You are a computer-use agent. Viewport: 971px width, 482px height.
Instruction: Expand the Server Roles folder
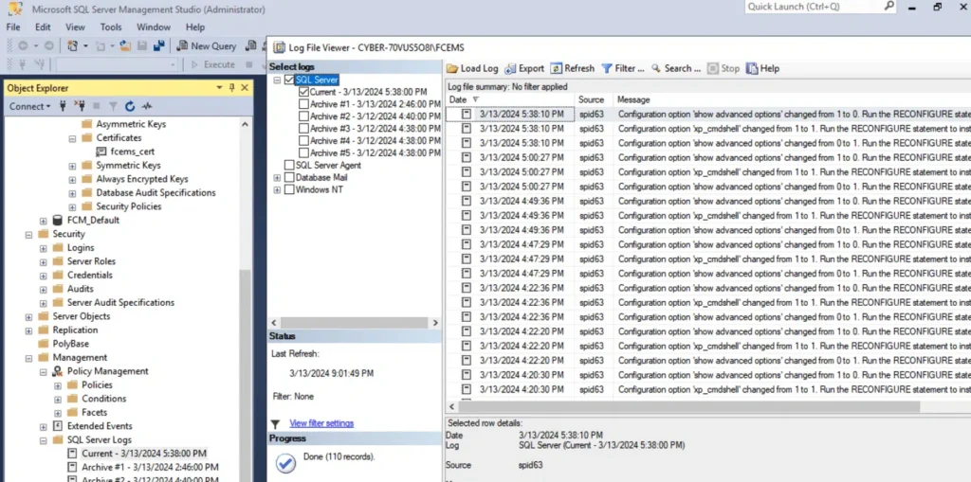(44, 261)
